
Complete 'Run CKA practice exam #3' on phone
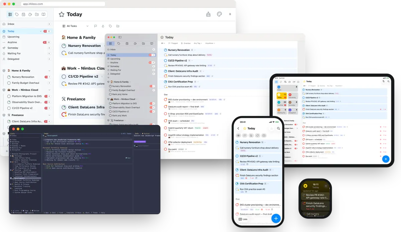pyautogui.click(x=237, y=189)
